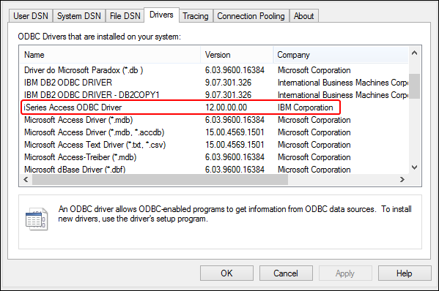Switch to the User DSN tab
The height and width of the screenshot is (291, 439).
click(31, 16)
